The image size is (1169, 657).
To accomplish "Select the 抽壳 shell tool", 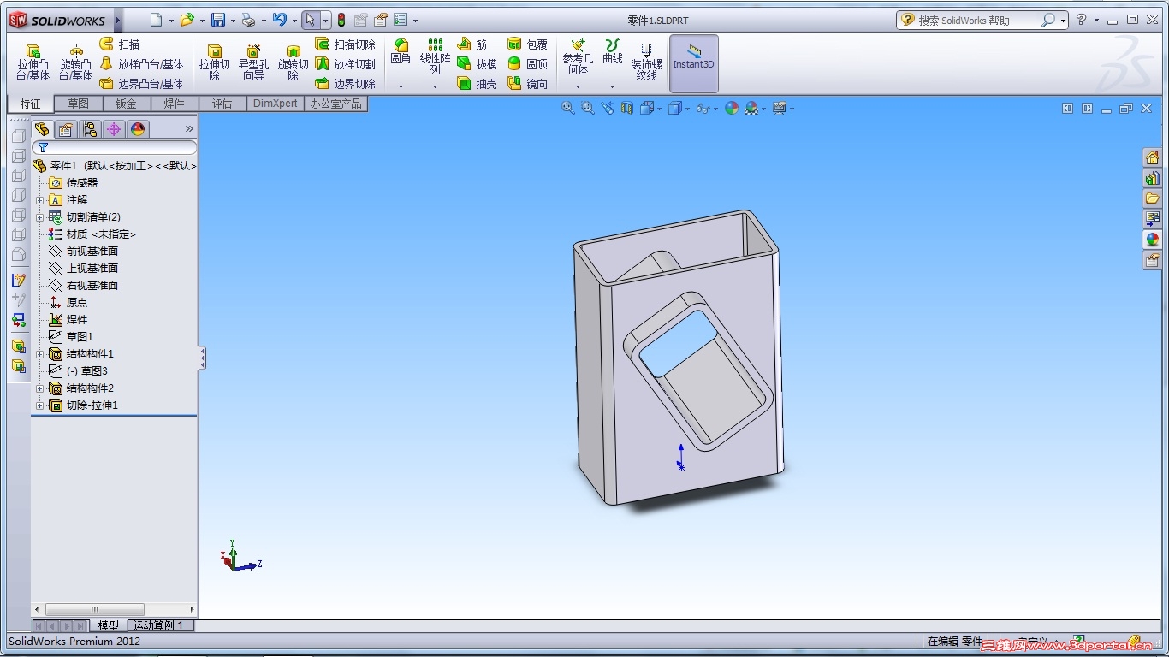I will [477, 84].
